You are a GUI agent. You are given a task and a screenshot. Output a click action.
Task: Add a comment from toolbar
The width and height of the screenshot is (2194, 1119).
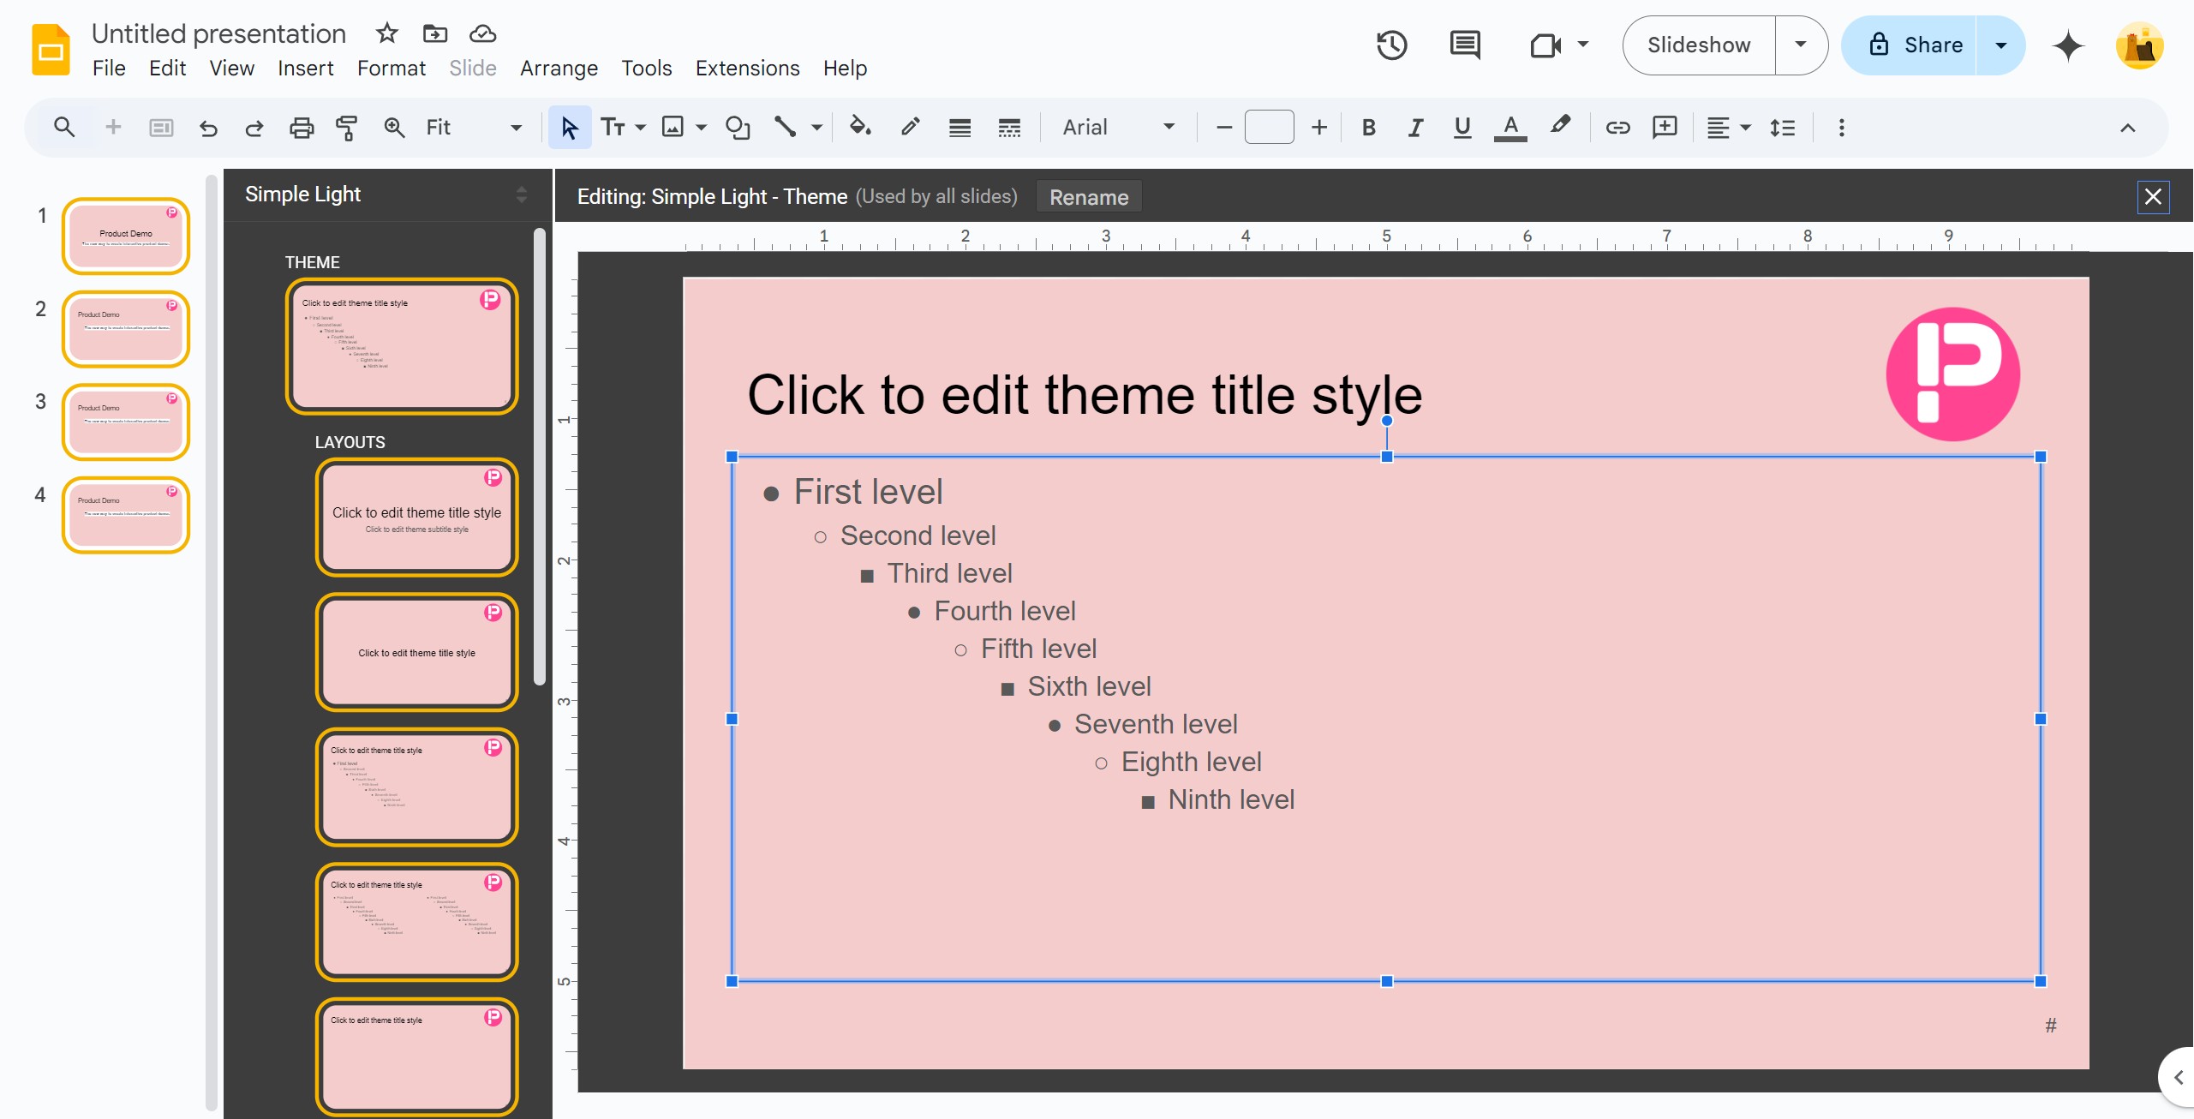click(x=1665, y=128)
